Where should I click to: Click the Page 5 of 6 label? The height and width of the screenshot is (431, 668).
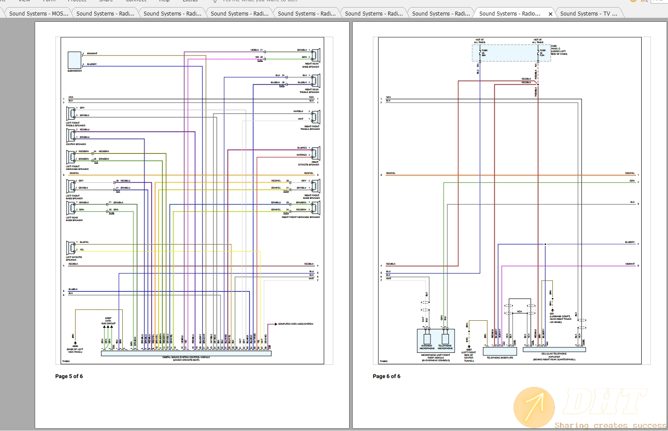pos(69,376)
